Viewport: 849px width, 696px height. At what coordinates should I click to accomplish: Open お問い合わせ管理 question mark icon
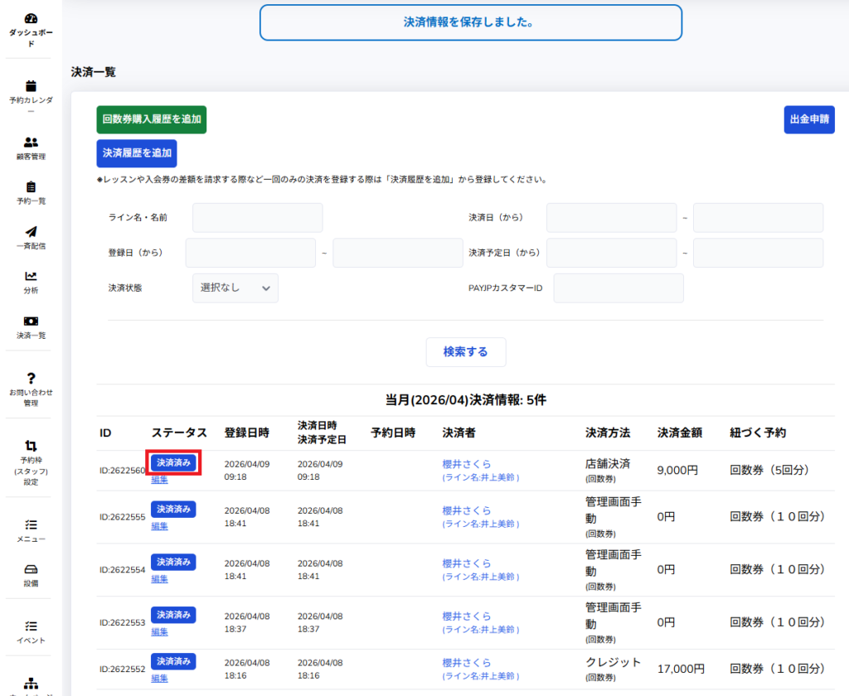tap(31, 378)
